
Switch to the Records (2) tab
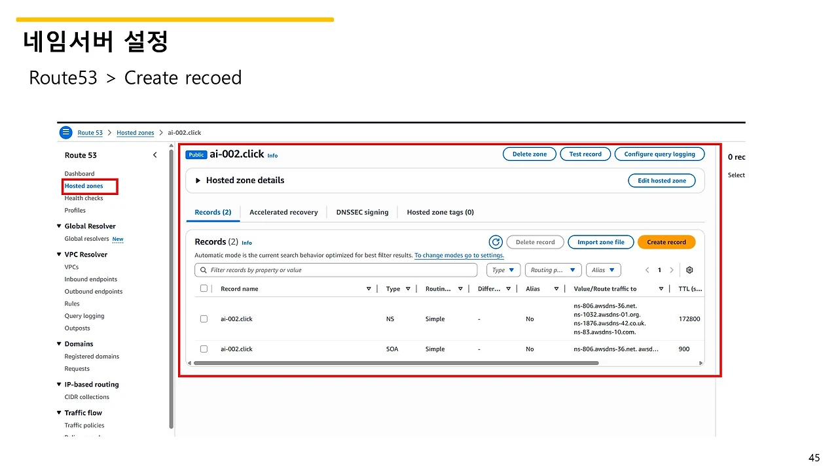213,213
